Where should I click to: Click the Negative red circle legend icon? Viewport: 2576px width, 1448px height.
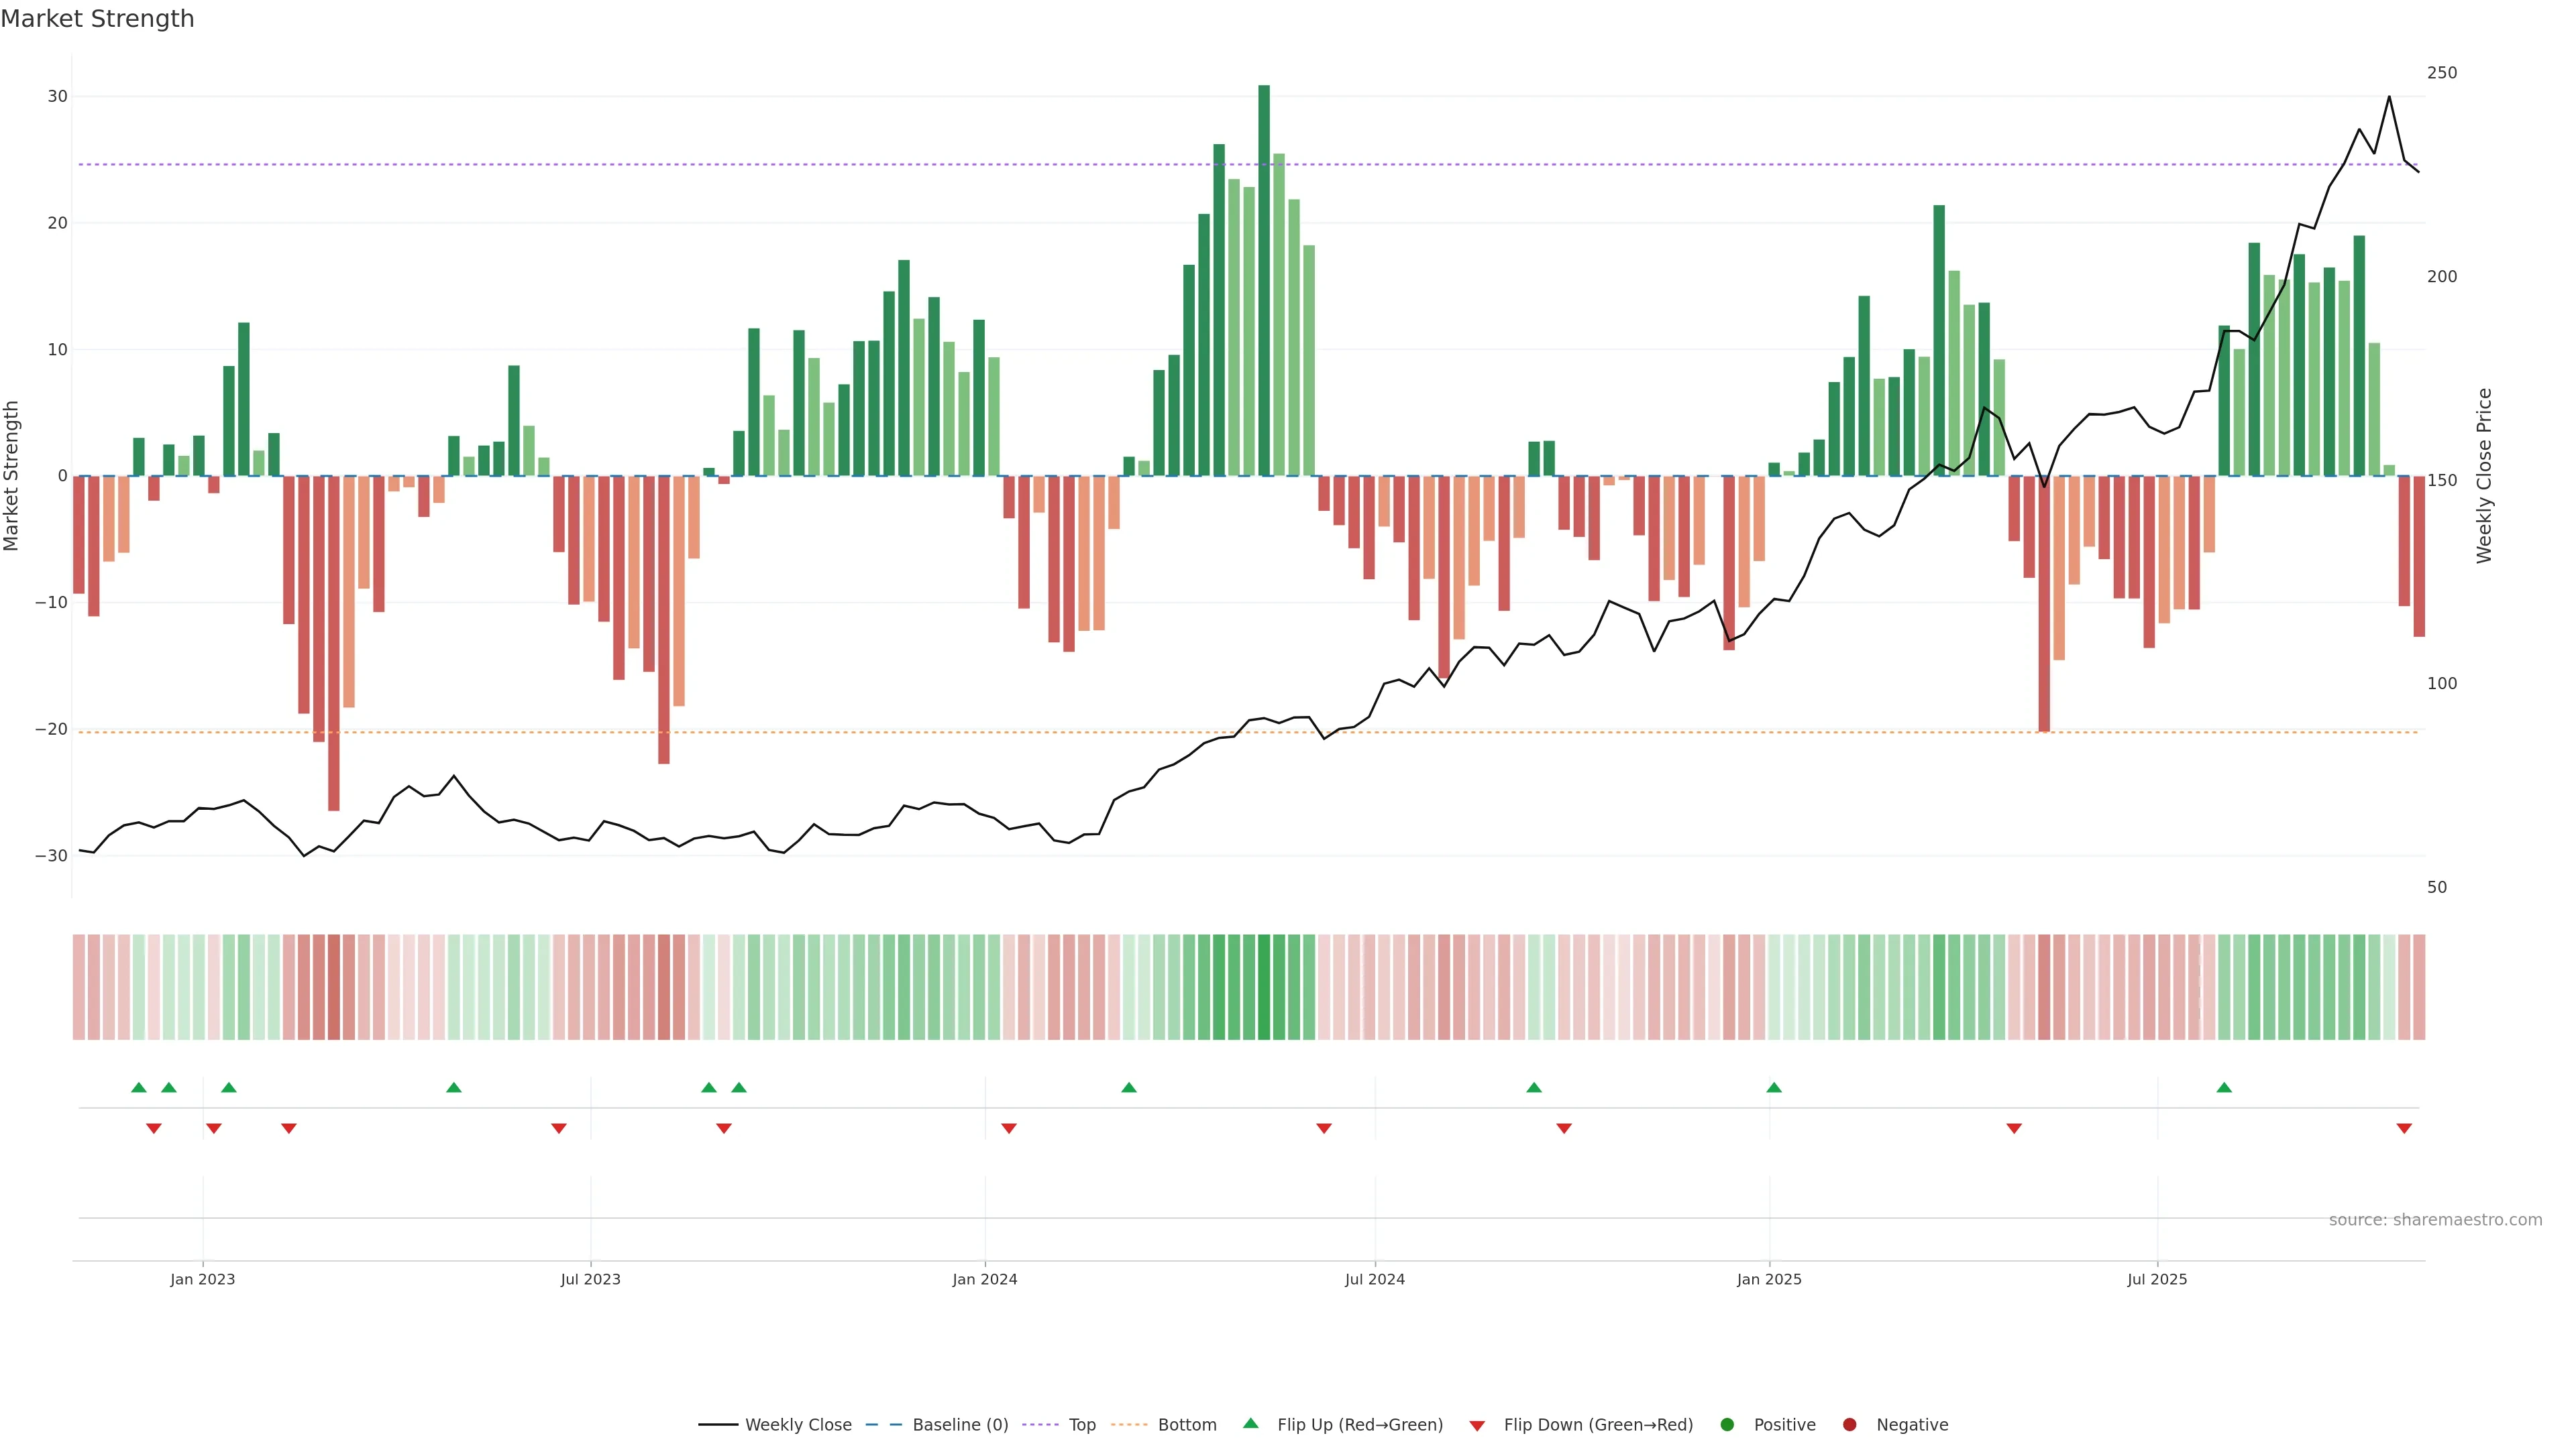[1849, 1425]
